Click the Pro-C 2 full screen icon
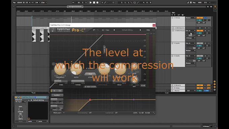Image resolution: width=229 pixels, height=129 pixels. pos(154,30)
